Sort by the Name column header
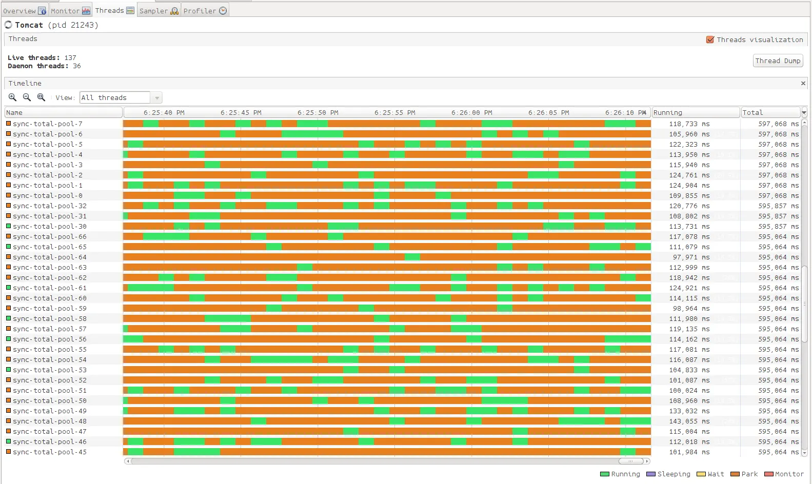This screenshot has height=484, width=812. (x=64, y=112)
